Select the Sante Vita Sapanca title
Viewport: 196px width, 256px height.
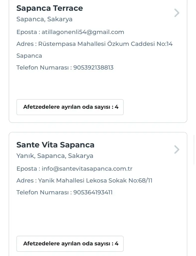point(55,145)
